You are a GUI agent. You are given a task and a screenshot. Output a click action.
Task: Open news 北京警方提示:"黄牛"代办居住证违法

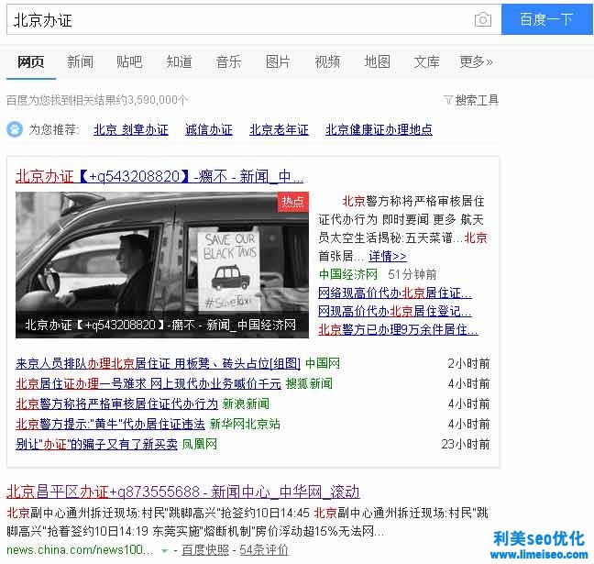click(x=110, y=424)
